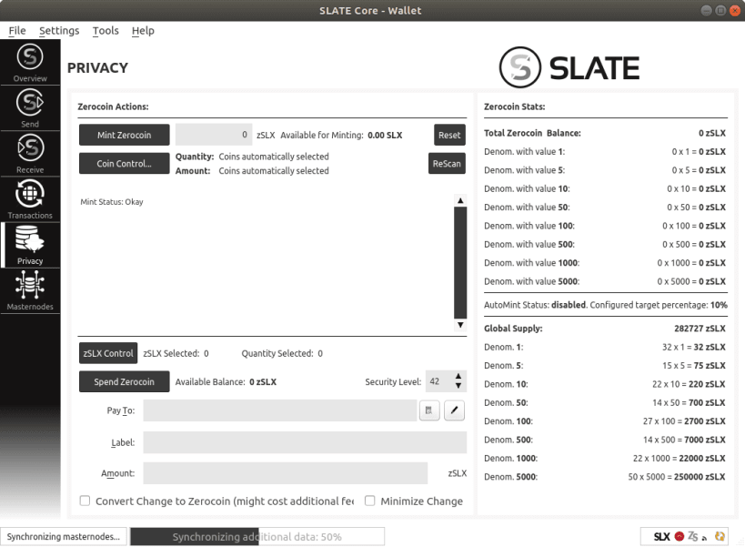Click 'Available for Minting: 0.00 SLX' text

(341, 136)
